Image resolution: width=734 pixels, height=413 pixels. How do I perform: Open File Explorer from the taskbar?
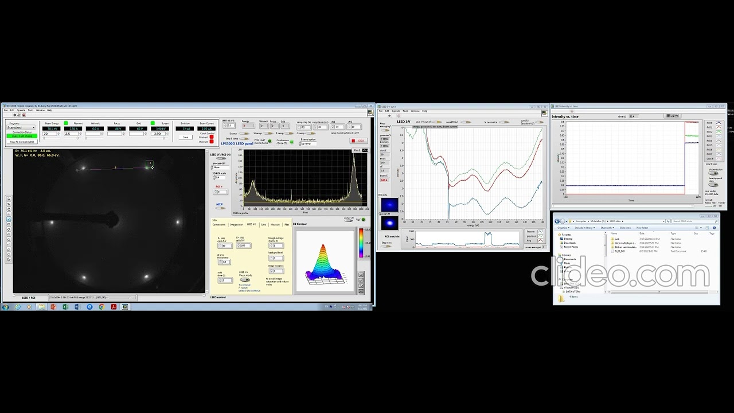coord(41,307)
